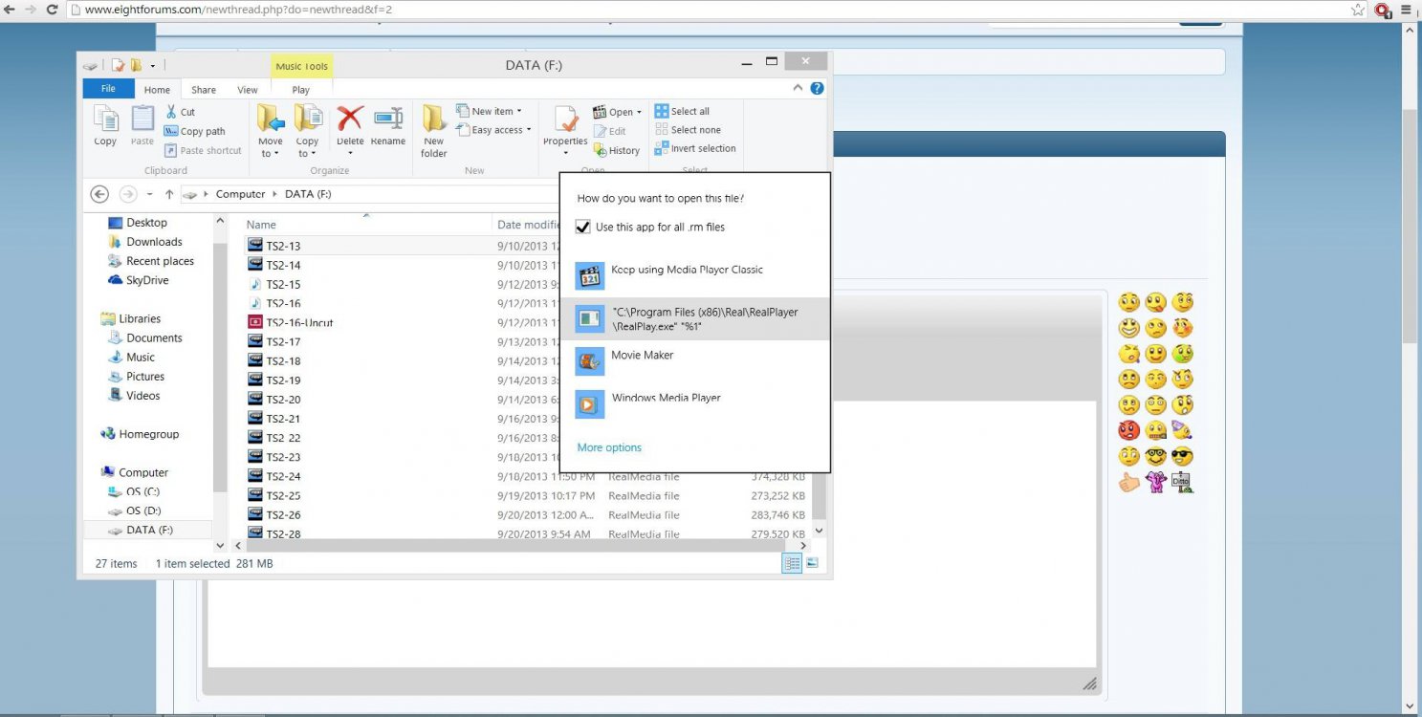The height and width of the screenshot is (717, 1422).
Task: Create a New folder
Action: click(434, 131)
